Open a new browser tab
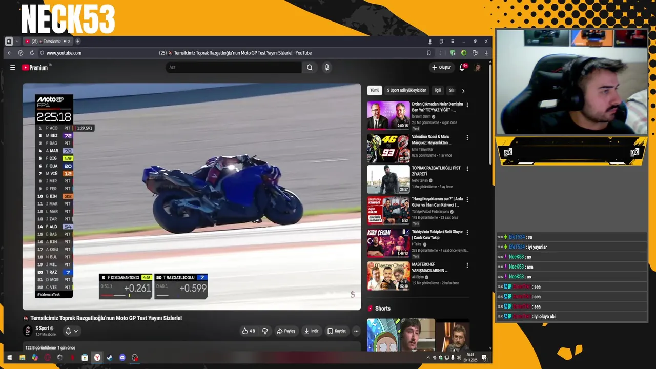 78,42
